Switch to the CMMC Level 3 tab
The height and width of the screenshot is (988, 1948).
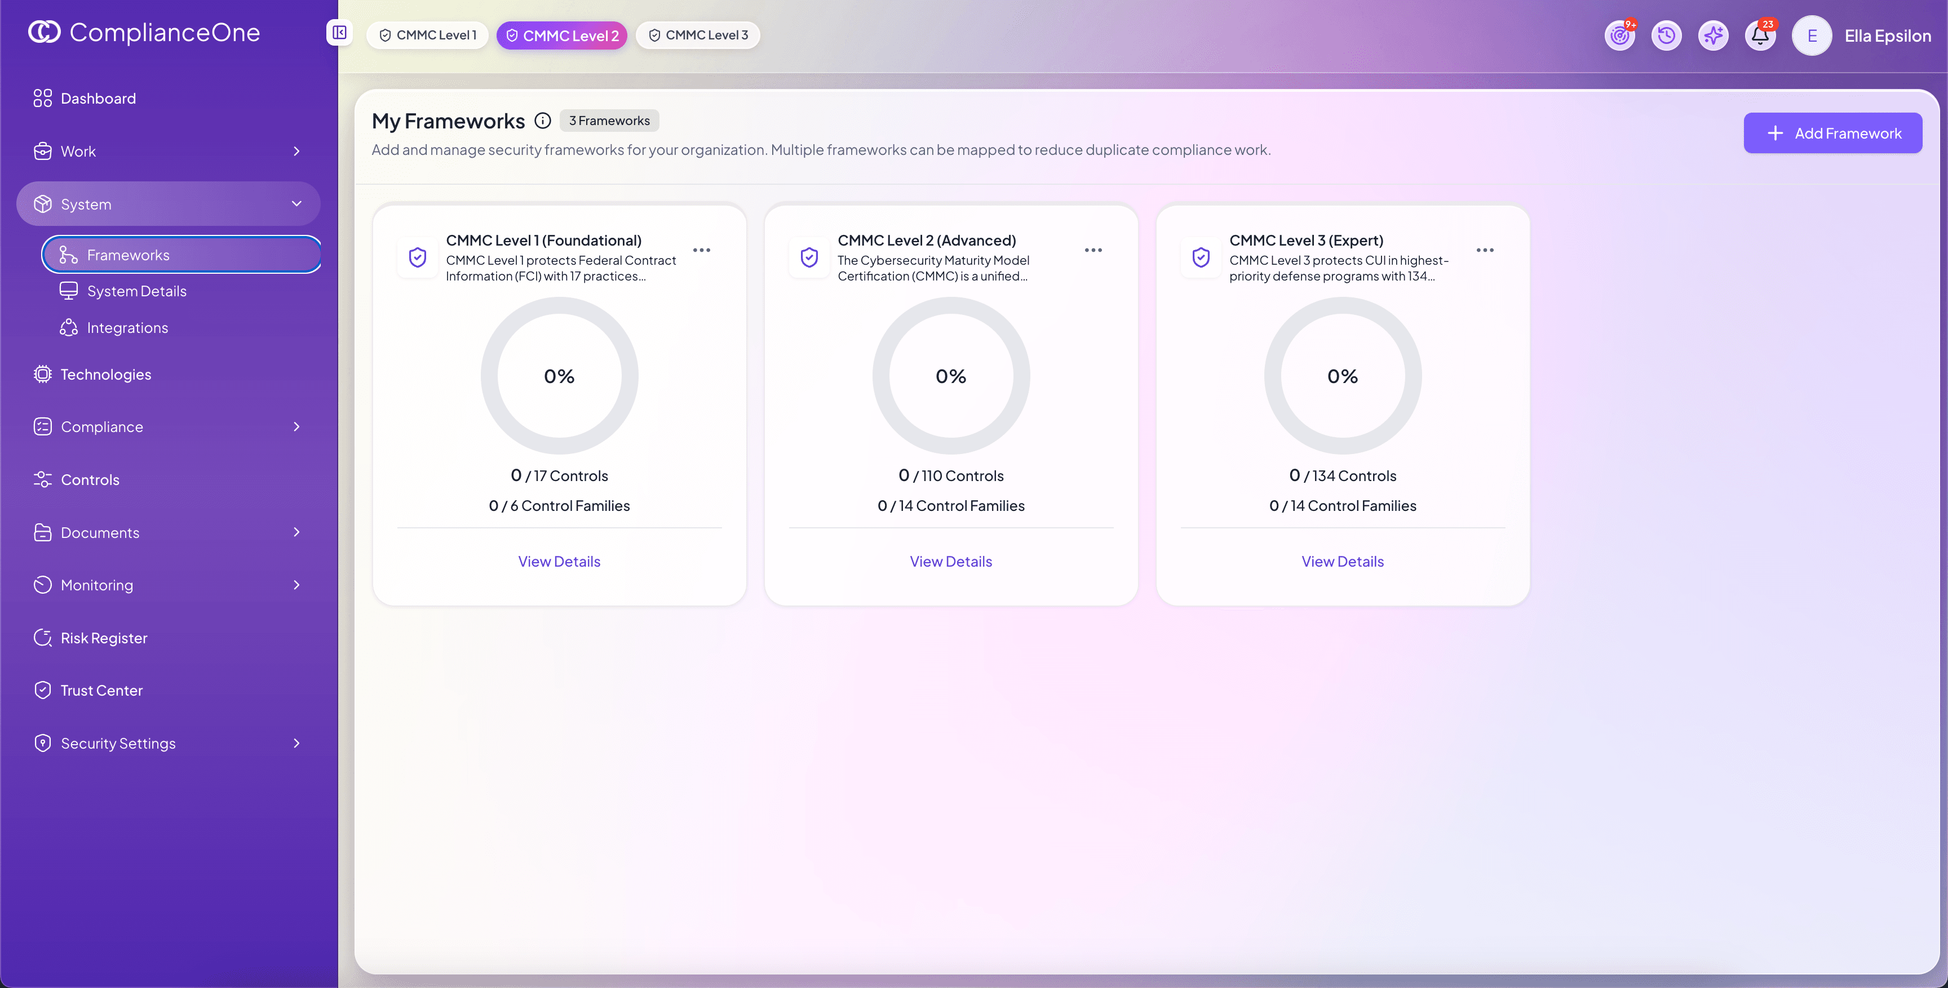(698, 35)
